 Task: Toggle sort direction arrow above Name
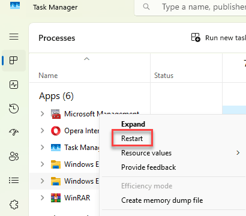click(86, 59)
